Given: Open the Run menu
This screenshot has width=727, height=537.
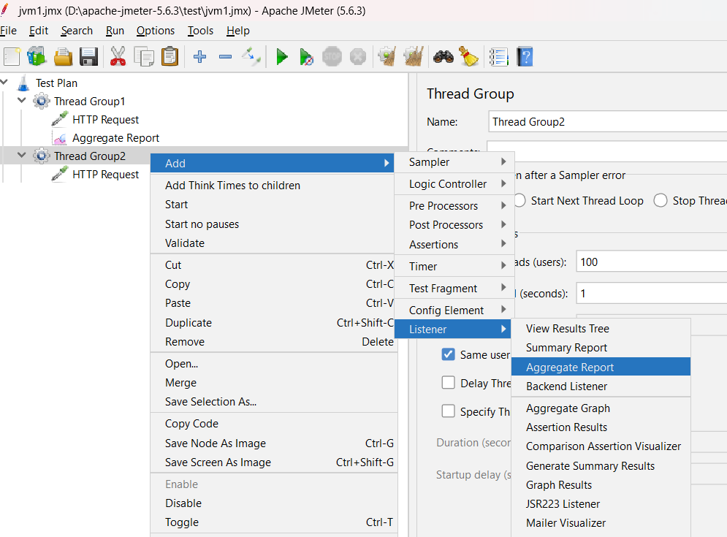Looking at the screenshot, I should coord(115,31).
